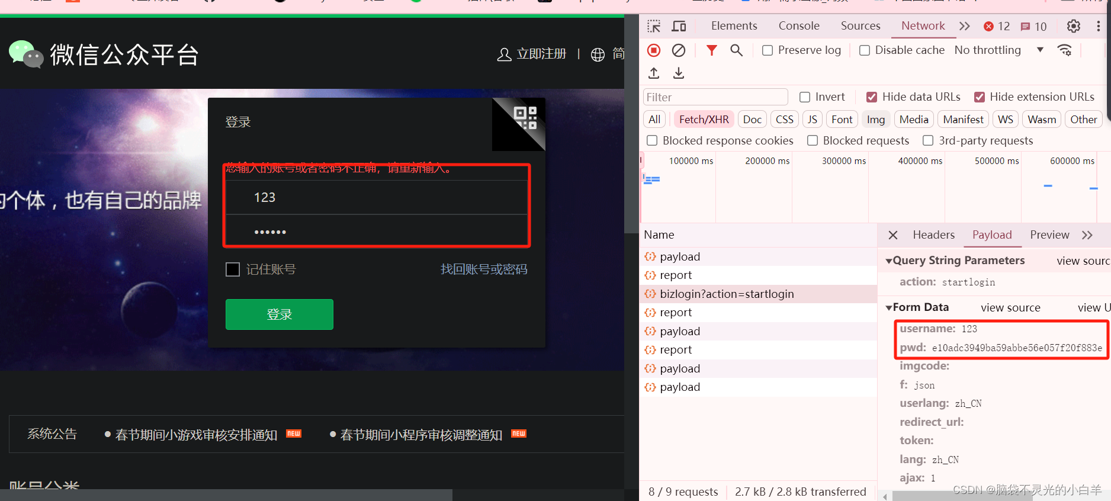Import HAR file upload icon
The image size is (1111, 501).
point(654,73)
